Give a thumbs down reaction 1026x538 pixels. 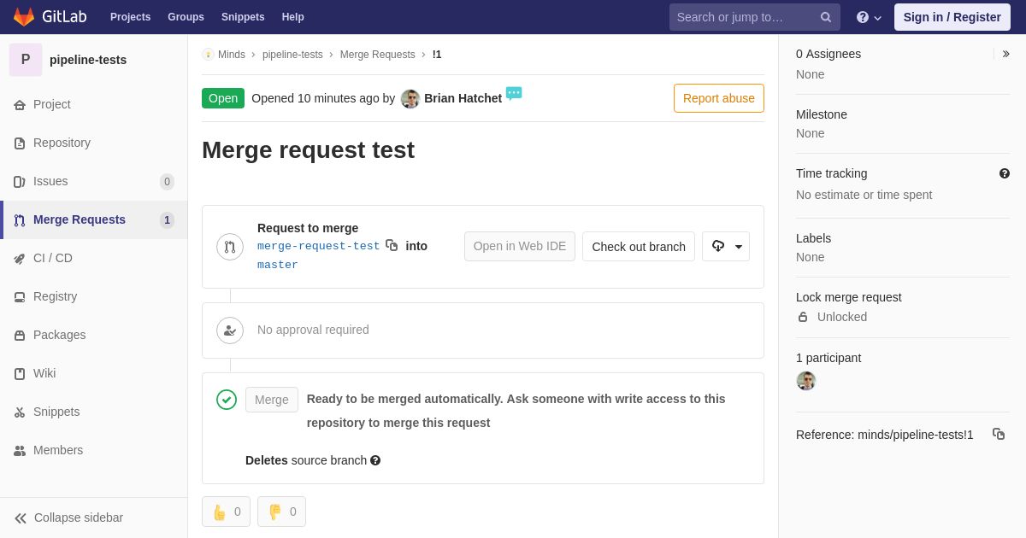[281, 512]
